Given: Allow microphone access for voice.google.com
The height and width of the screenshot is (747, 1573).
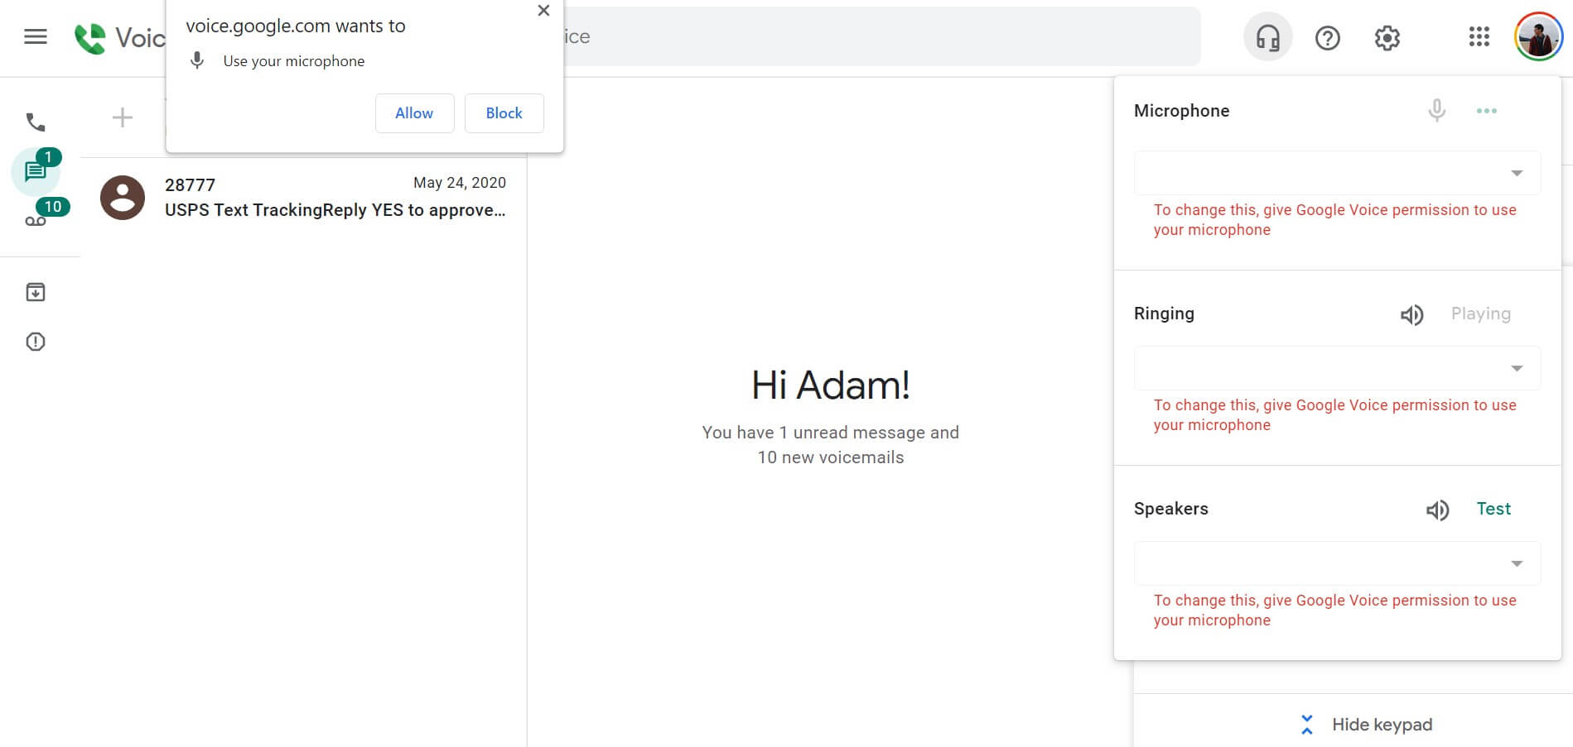Looking at the screenshot, I should pyautogui.click(x=414, y=113).
